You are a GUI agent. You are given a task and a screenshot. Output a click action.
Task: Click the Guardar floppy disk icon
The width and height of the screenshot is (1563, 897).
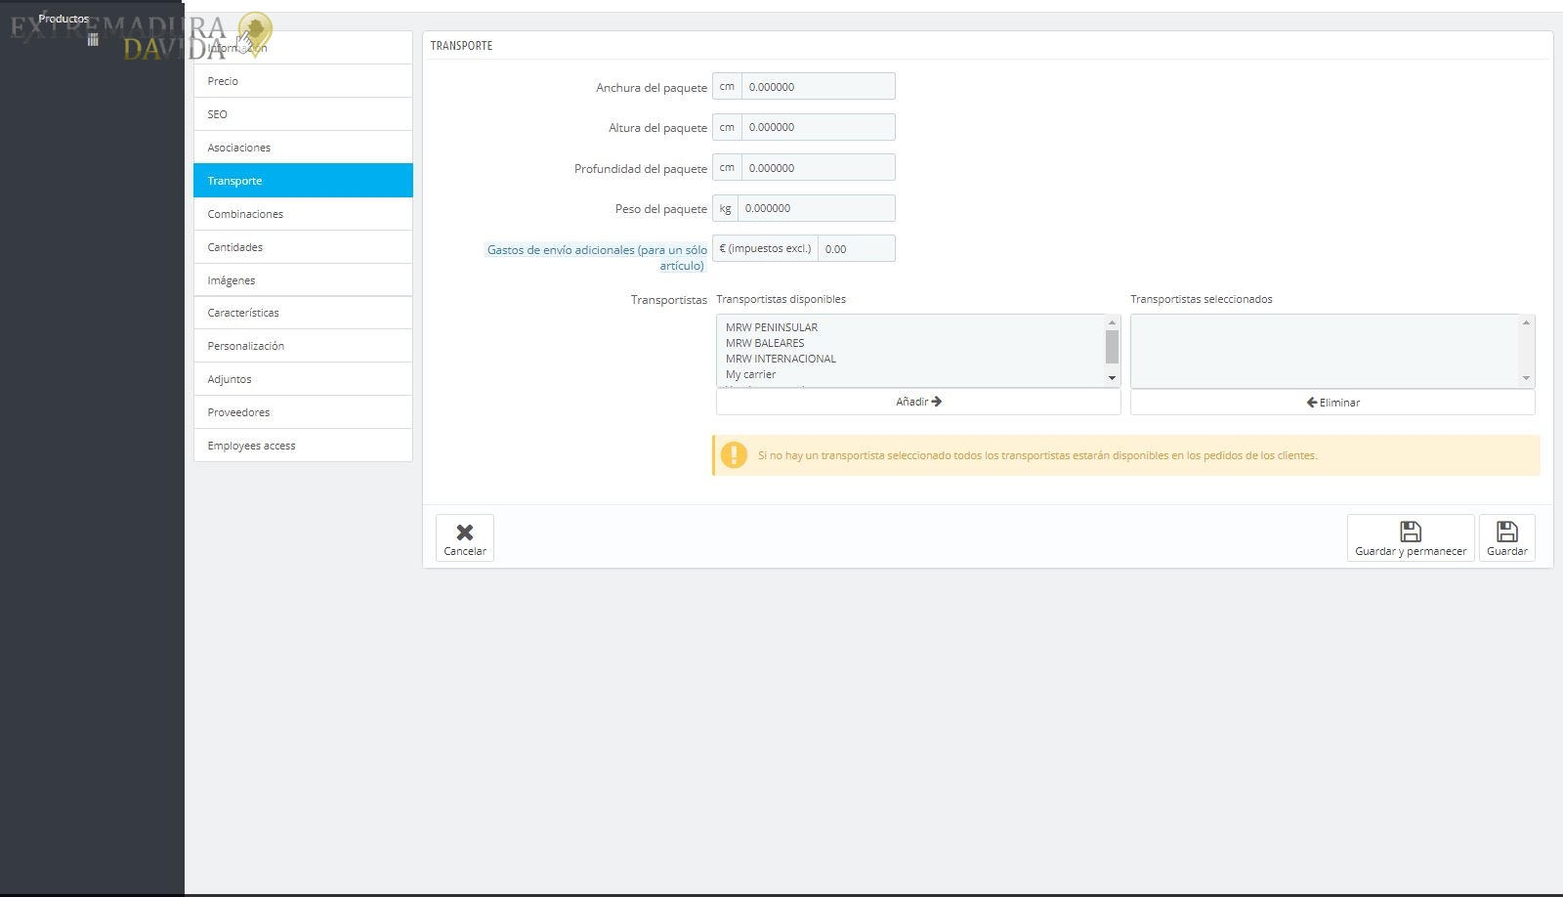[1506, 532]
